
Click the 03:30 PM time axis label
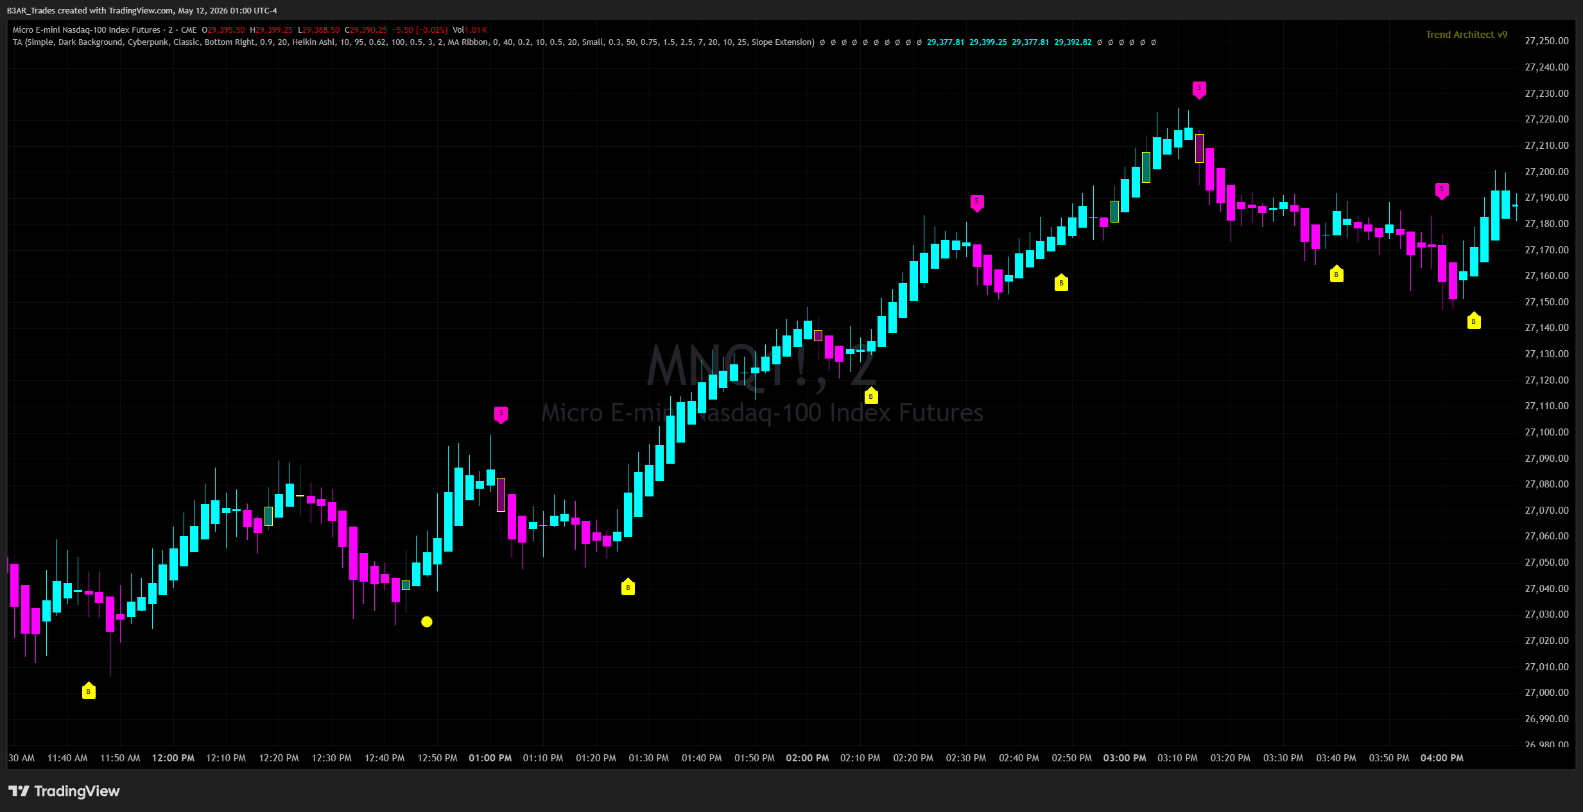click(x=1283, y=757)
